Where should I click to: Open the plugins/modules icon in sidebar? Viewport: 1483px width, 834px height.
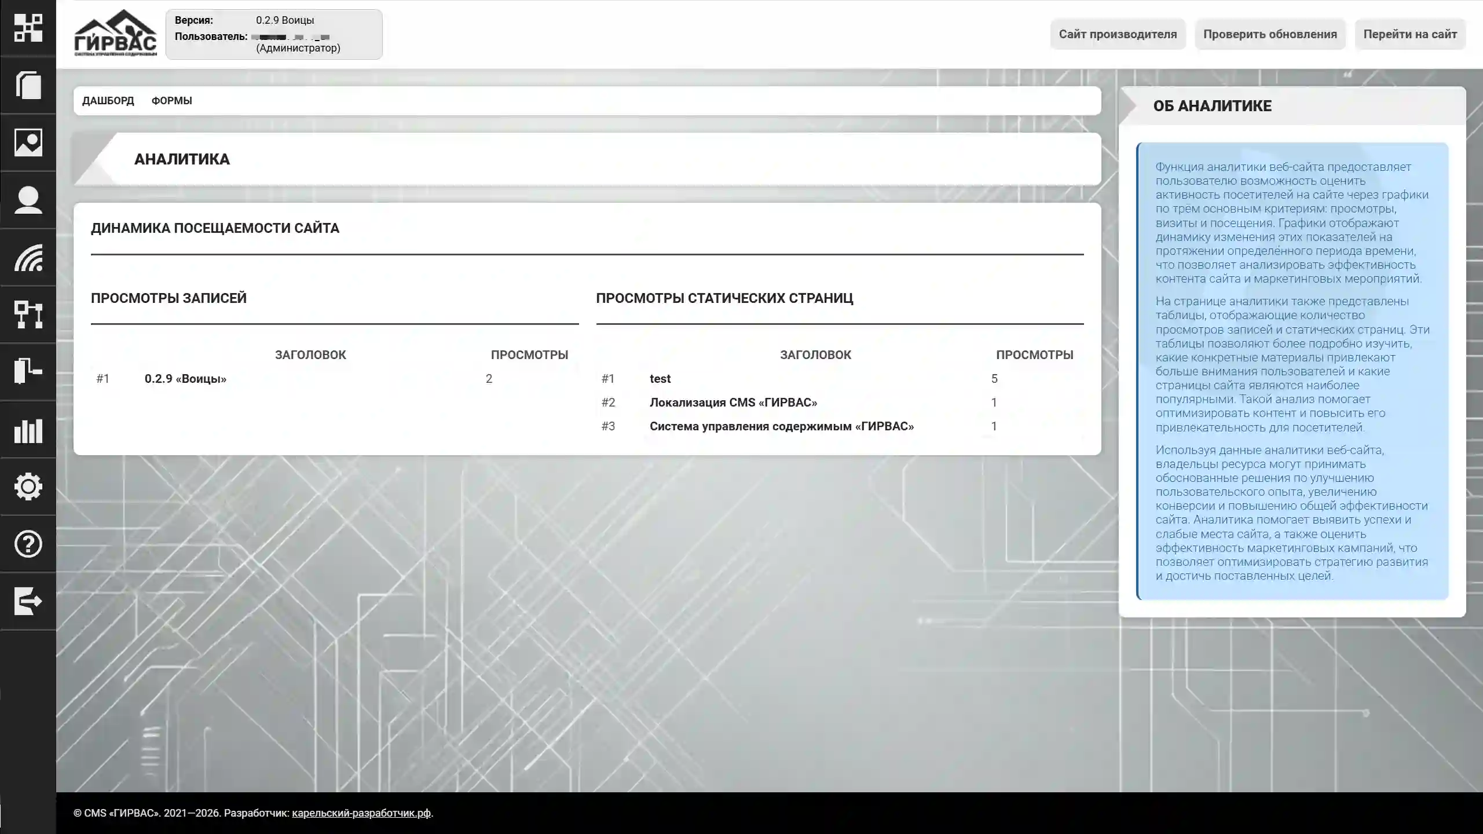pyautogui.click(x=28, y=372)
